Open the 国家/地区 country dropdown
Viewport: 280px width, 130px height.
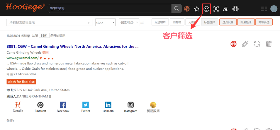tap(129, 23)
